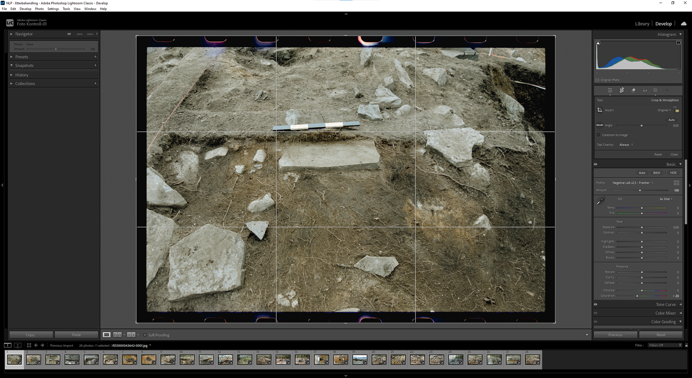The image size is (692, 378).
Task: Select the Crop Frame tool icon
Action: tap(600, 110)
